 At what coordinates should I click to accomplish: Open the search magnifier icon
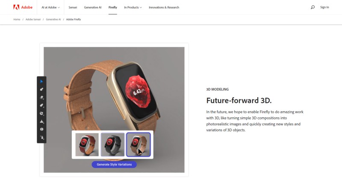[313, 7]
